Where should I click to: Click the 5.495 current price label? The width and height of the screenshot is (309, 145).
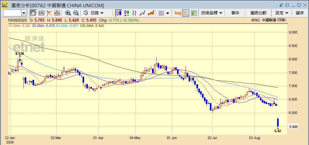click(x=294, y=127)
